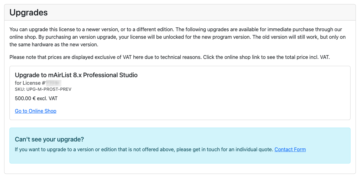Open the "Go to Online Shop" link
The width and height of the screenshot is (360, 178).
[x=36, y=111]
